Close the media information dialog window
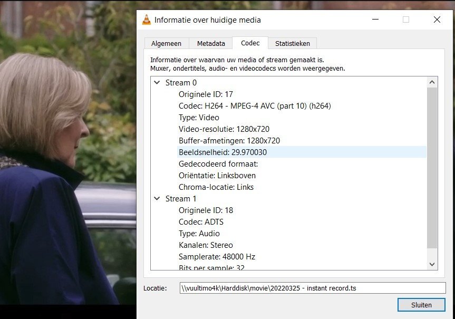This screenshot has width=455, height=319. click(437, 20)
